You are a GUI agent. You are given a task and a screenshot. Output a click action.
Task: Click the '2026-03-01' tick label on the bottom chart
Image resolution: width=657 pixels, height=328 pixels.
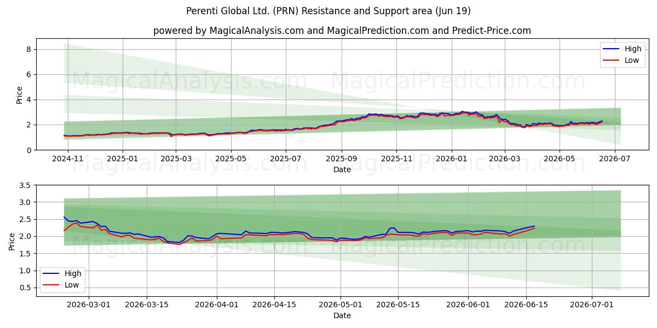(x=89, y=305)
